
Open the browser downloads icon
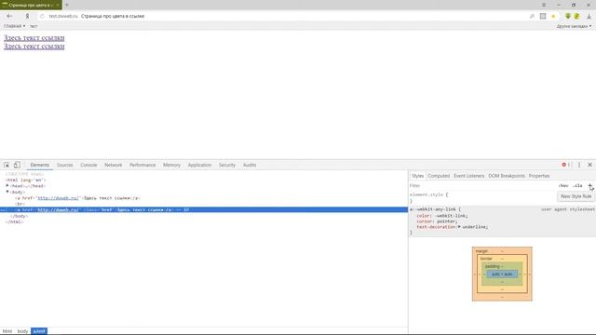[589, 16]
